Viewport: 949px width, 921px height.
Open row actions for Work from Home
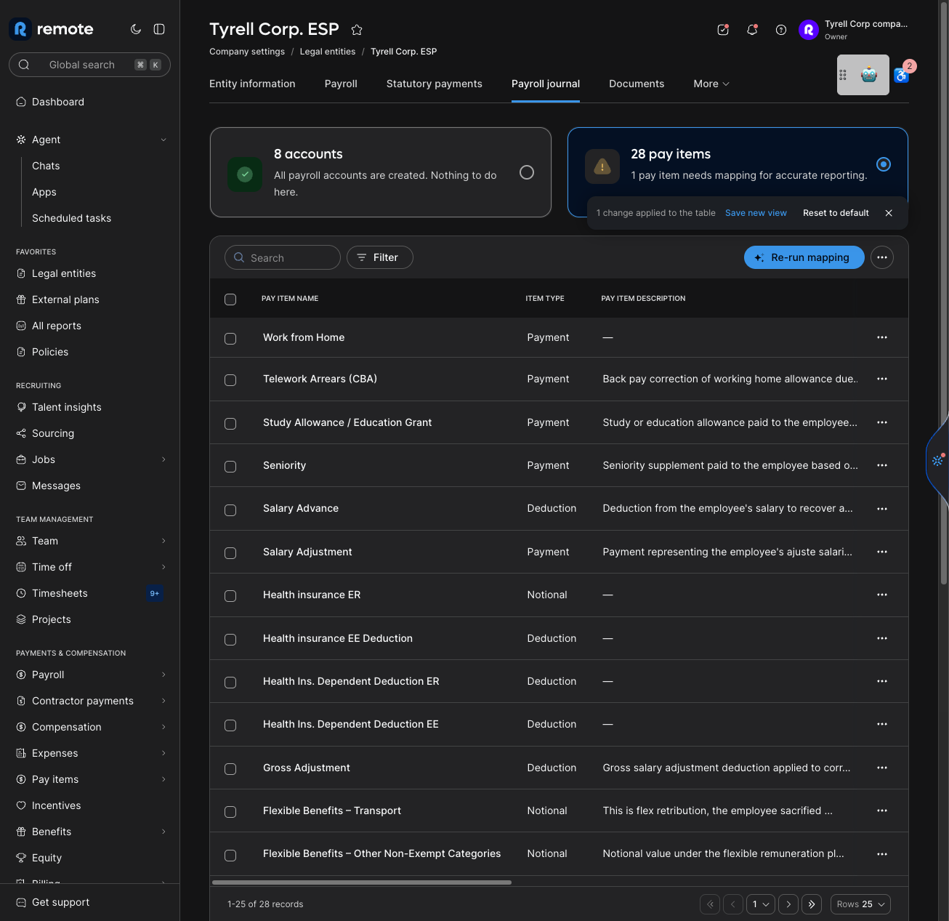coord(882,337)
